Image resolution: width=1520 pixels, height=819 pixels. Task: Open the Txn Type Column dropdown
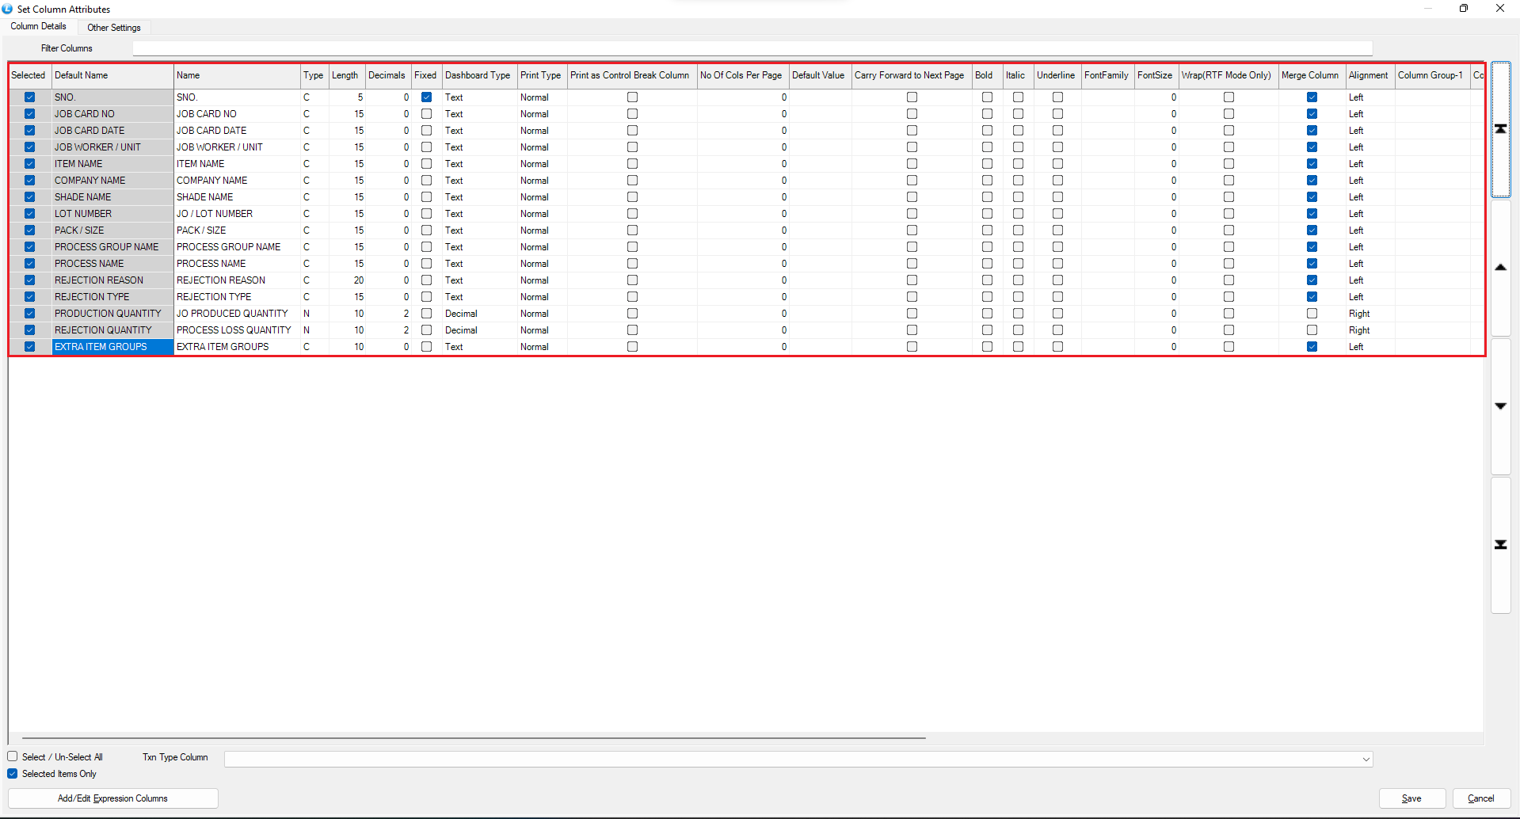[x=1366, y=759]
